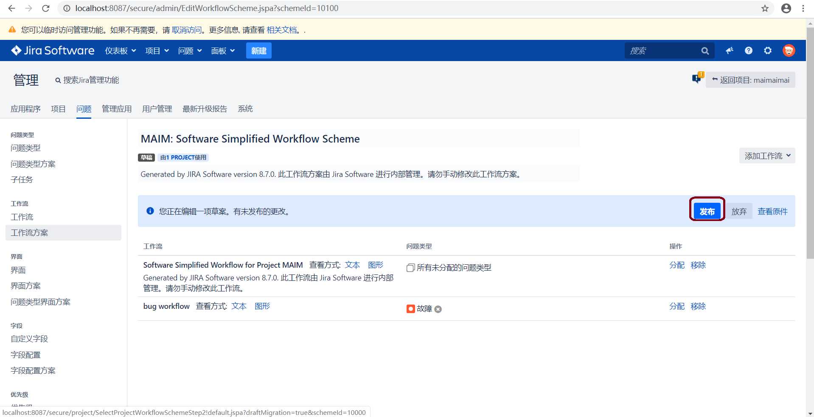Open 问题类型方案 in sidebar
814x417 pixels.
[x=33, y=164]
